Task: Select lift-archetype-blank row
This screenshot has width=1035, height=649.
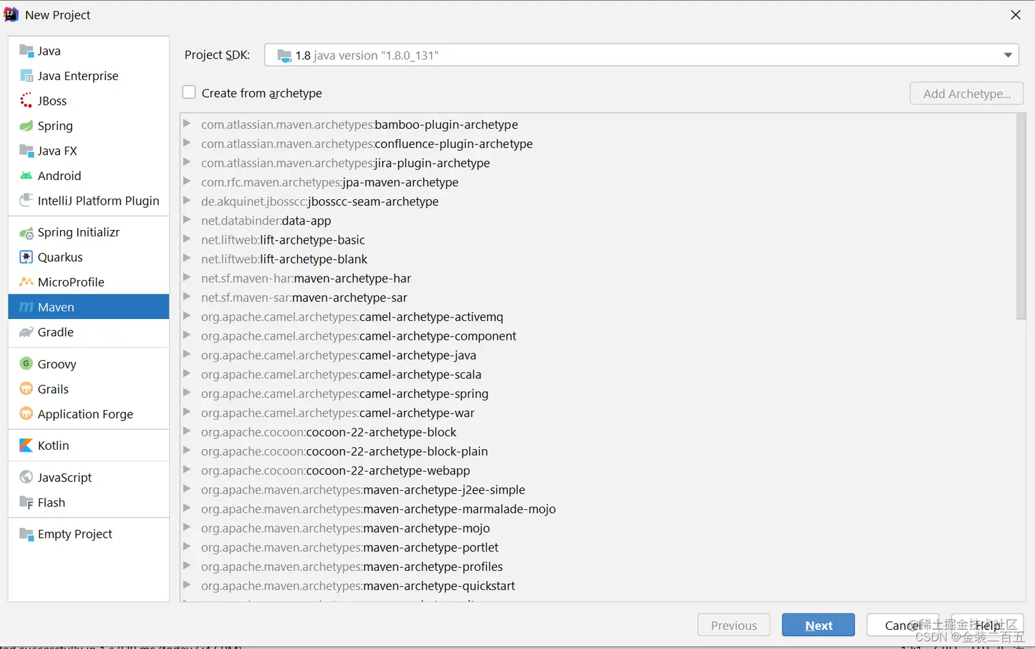Action: tap(598, 259)
